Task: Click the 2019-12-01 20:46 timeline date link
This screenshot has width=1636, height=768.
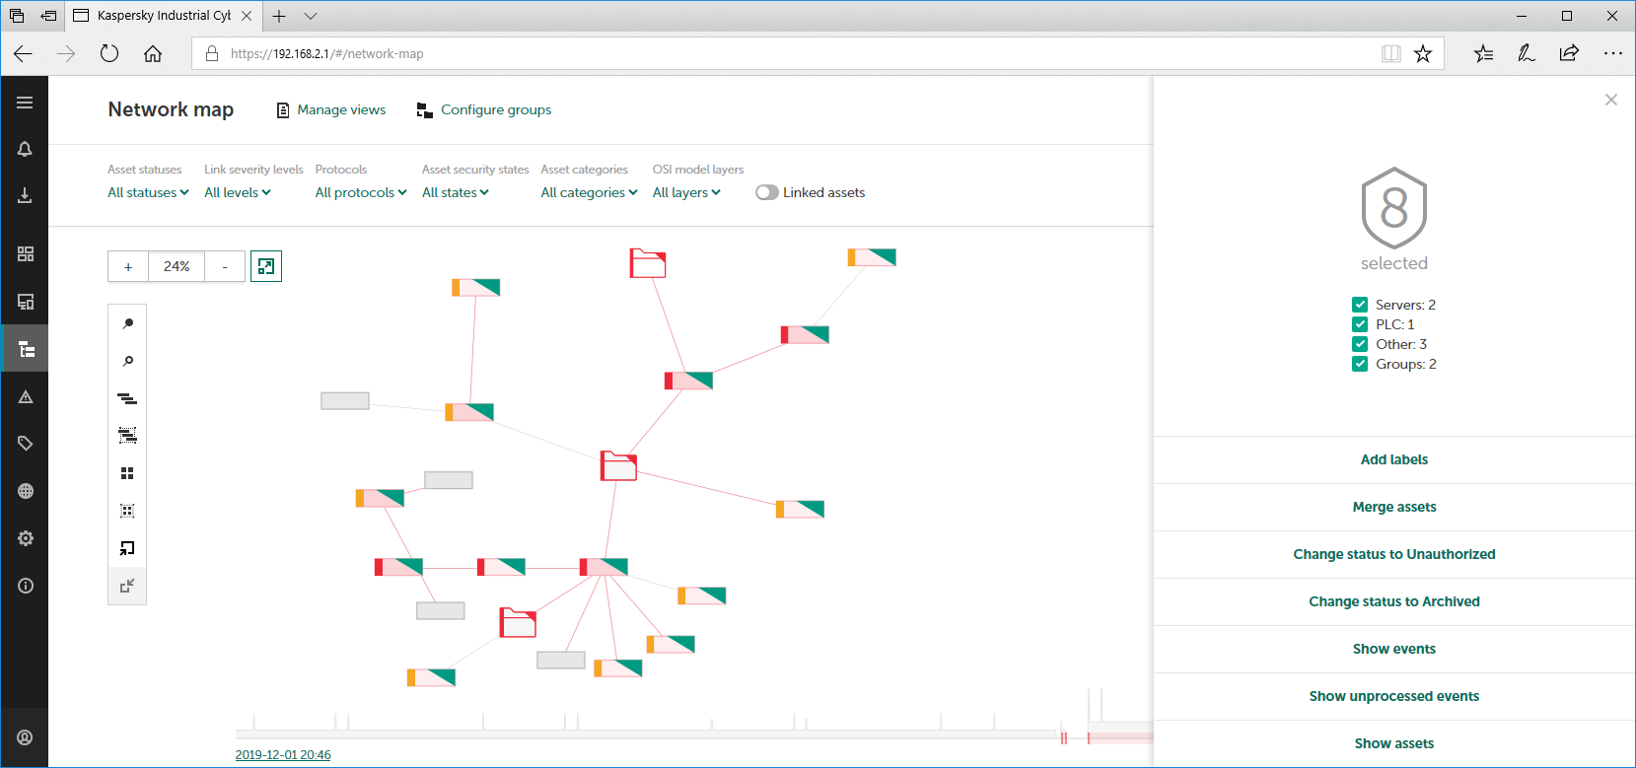Action: click(x=283, y=755)
